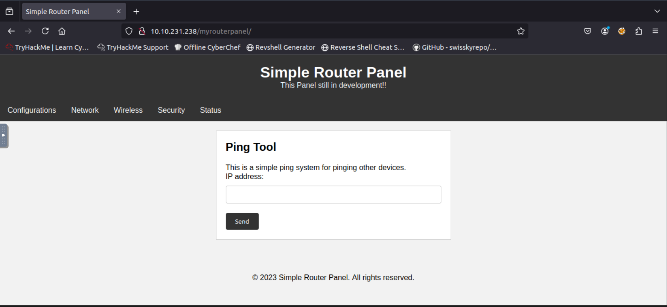The height and width of the screenshot is (307, 667).
Task: Open the Firefox account icon
Action: (x=605, y=31)
